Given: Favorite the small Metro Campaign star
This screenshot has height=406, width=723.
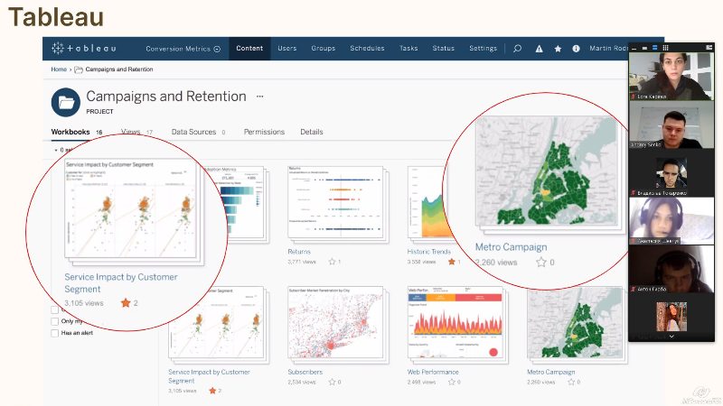Looking at the screenshot, I should pos(571,382).
